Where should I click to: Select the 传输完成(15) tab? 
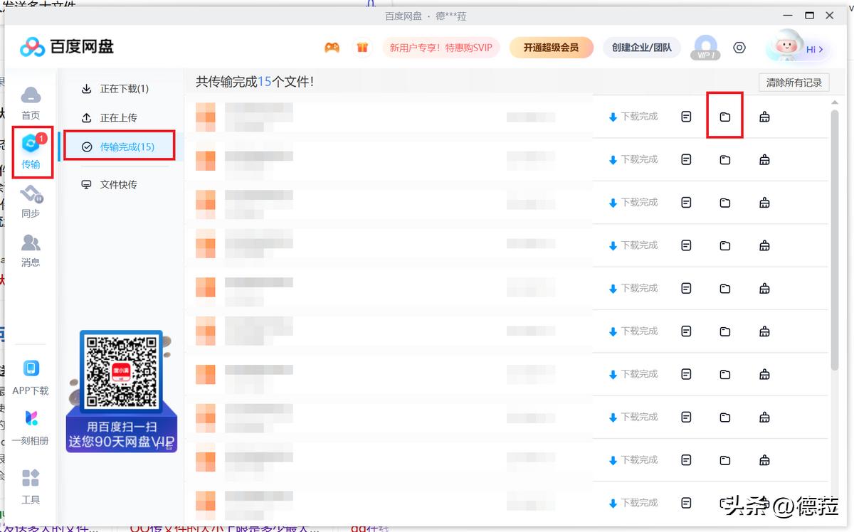(118, 147)
